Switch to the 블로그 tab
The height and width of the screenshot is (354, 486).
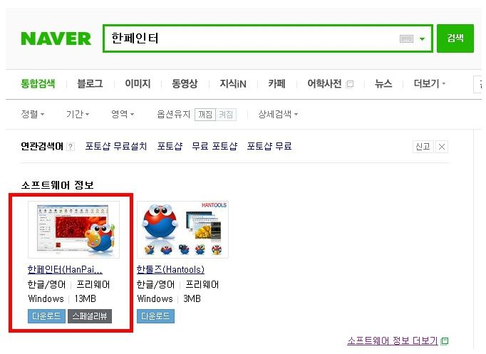[90, 83]
